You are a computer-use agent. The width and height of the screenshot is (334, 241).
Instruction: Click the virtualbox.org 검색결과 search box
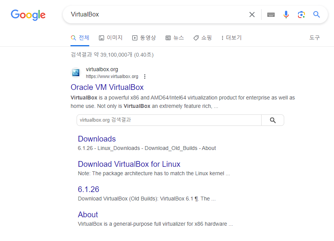(x=169, y=120)
